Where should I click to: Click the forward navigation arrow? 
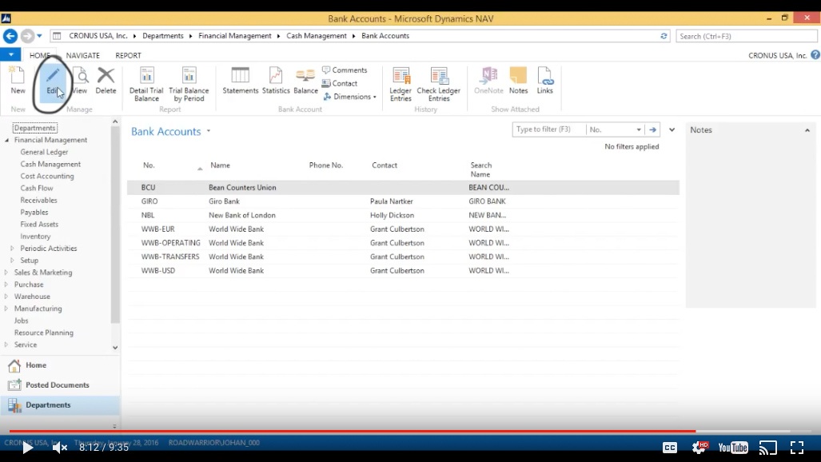tap(27, 36)
